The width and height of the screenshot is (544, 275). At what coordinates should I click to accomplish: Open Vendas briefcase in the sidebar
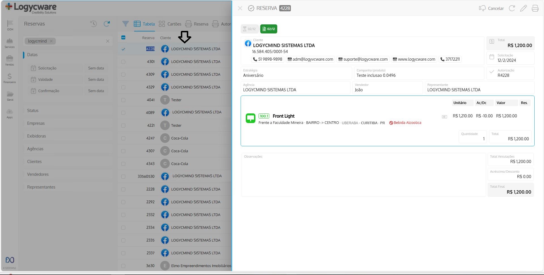pyautogui.click(x=10, y=60)
